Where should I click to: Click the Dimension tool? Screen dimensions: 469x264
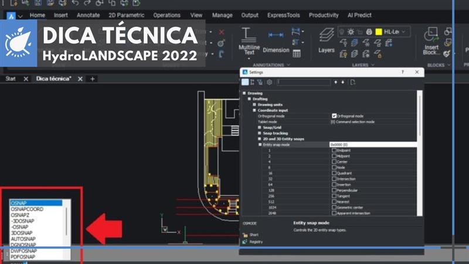point(276,41)
